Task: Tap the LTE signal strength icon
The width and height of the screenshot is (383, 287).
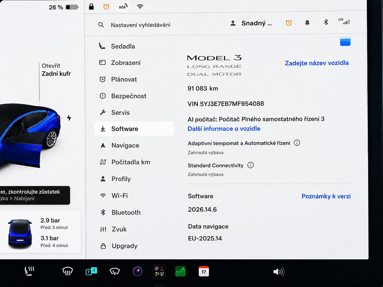Action: (344, 21)
